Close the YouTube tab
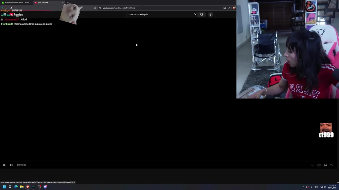 tap(63, 3)
